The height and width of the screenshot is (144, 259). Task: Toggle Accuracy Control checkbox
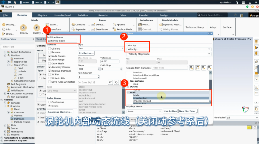tap(49, 67)
